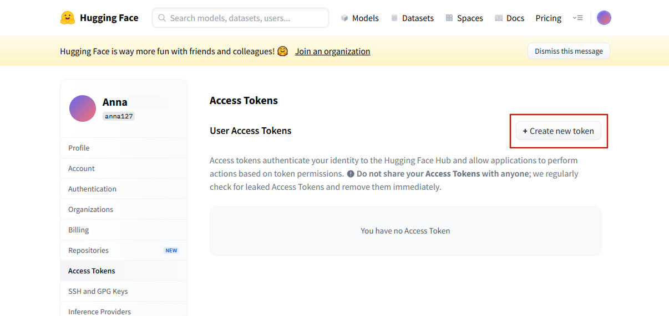Click the Datasets database icon
The height and width of the screenshot is (316, 669).
tap(394, 18)
